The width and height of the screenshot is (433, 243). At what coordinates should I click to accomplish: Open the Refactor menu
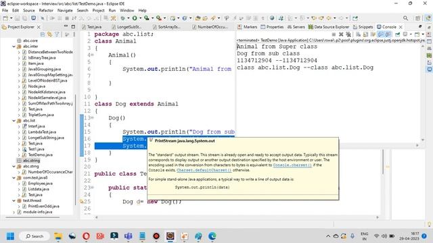(46, 11)
